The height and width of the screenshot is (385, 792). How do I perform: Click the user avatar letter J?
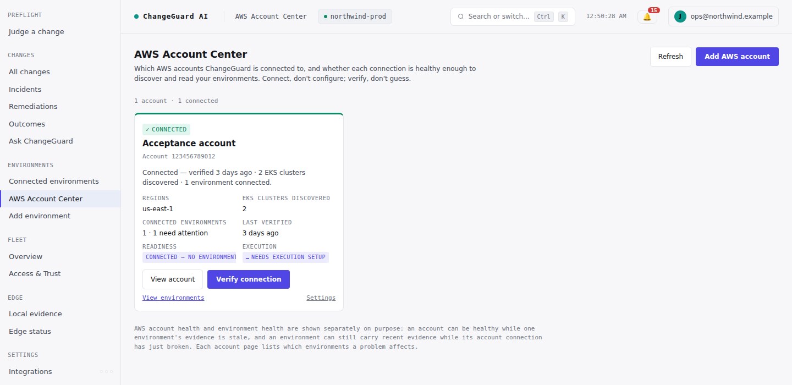680,16
